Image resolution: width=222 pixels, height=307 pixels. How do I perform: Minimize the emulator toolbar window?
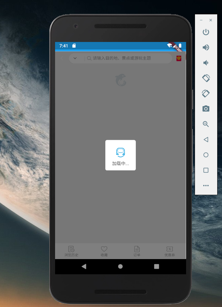coord(201,20)
